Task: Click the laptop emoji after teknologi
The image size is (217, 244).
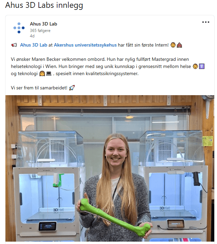Action: pos(49,73)
